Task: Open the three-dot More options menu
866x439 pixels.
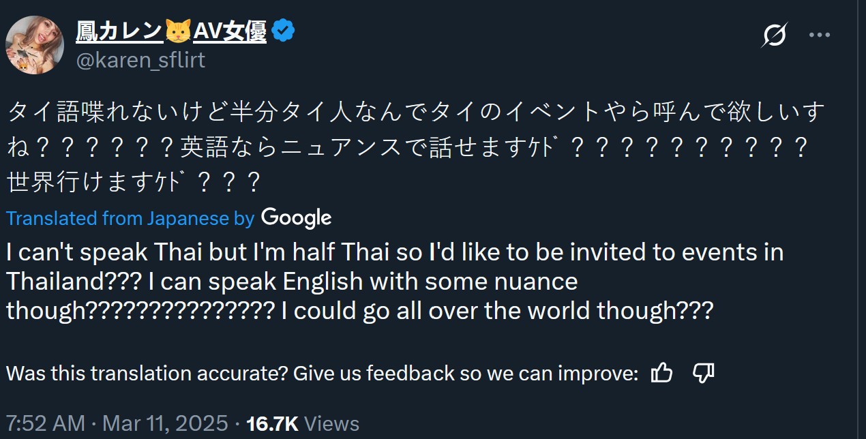Action: pos(819,34)
